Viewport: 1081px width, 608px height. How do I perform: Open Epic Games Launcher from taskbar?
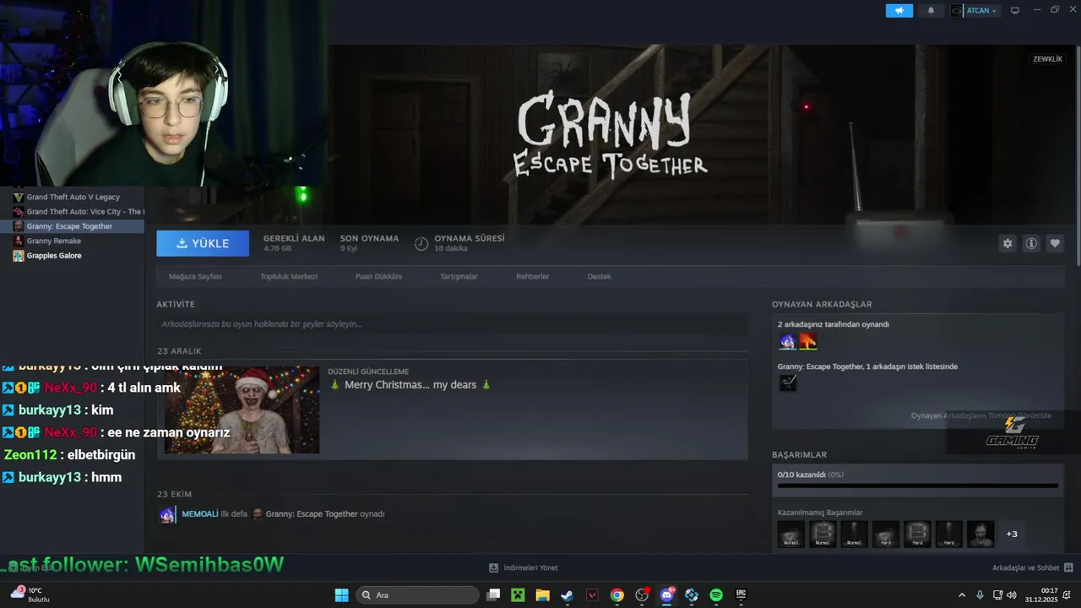pyautogui.click(x=741, y=595)
